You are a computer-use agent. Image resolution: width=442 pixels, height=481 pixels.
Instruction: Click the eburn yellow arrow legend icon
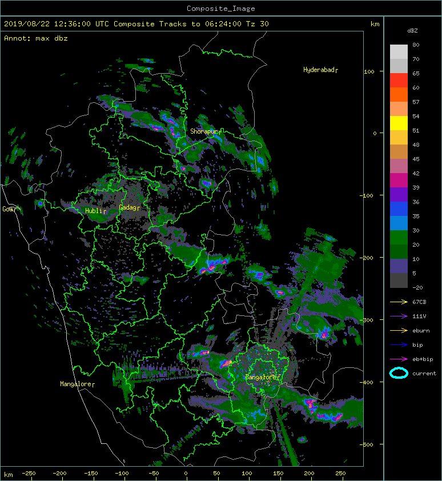point(399,331)
